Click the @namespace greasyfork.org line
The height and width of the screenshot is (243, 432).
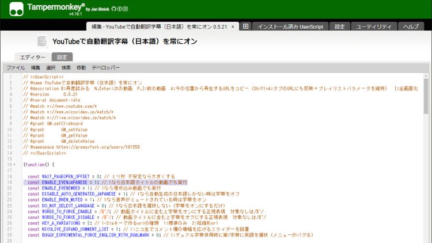(x=82, y=147)
